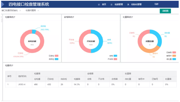Viewport: 180px width, 102px height.
Task: Open the 检查管理 menu
Action: tap(119, 4)
